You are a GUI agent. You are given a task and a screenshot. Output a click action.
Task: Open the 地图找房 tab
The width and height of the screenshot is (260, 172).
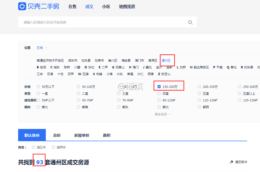click(x=127, y=7)
